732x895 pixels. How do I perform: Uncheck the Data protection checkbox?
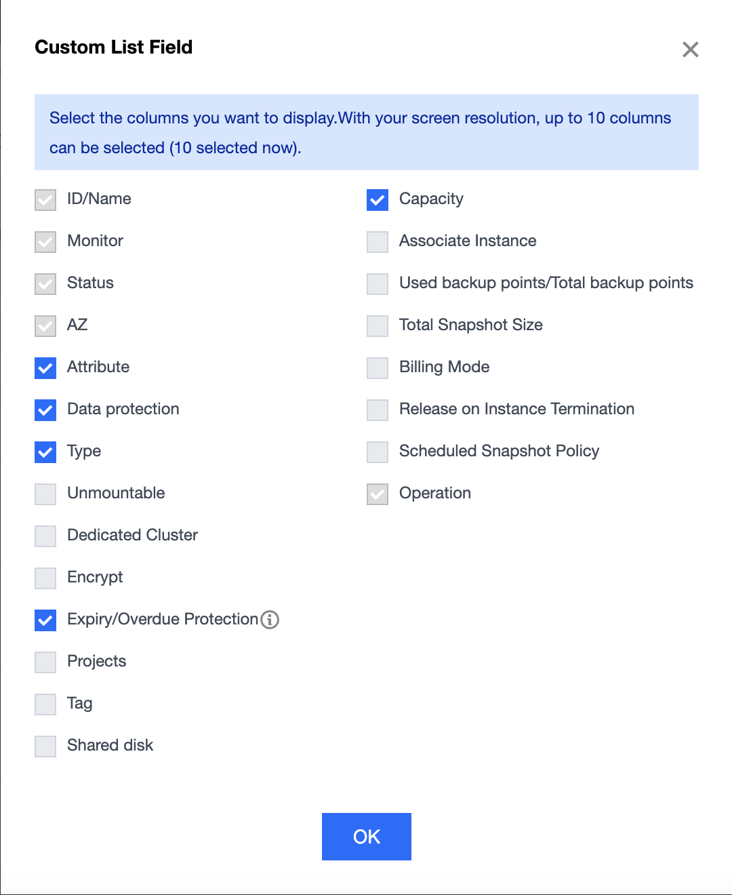45,410
